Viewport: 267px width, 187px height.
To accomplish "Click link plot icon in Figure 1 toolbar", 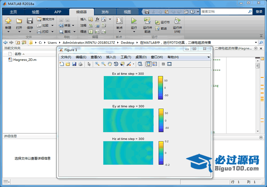I will tap(140, 64).
